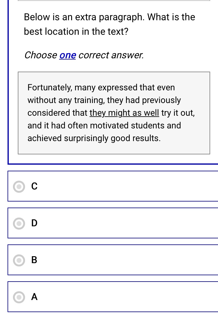Select radio button for answer C
218x313 pixels.
(x=19, y=187)
